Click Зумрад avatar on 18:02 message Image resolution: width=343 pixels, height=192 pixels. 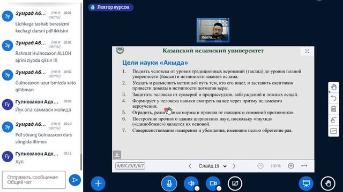point(8,75)
